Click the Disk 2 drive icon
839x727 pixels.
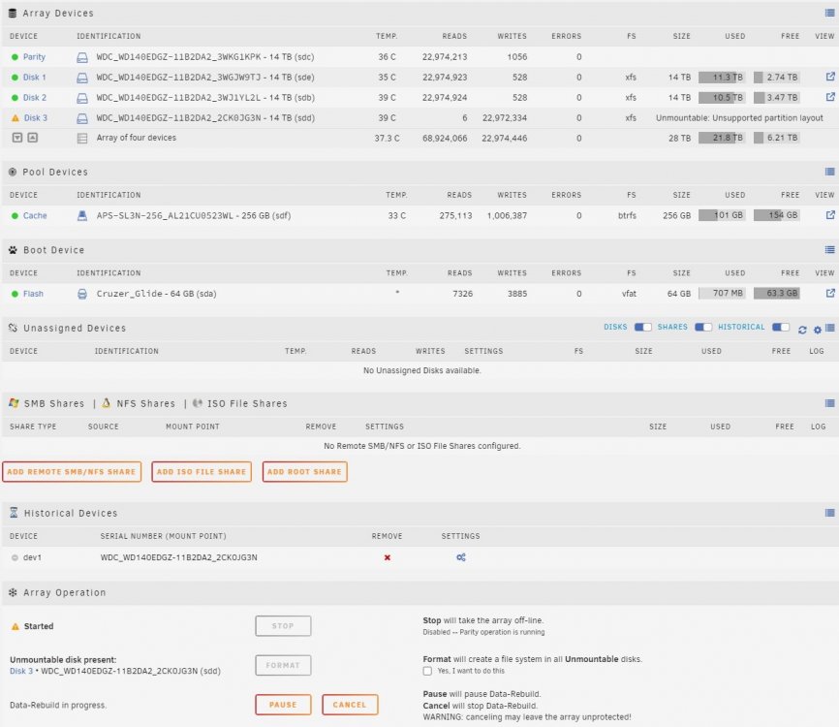pyautogui.click(x=82, y=98)
